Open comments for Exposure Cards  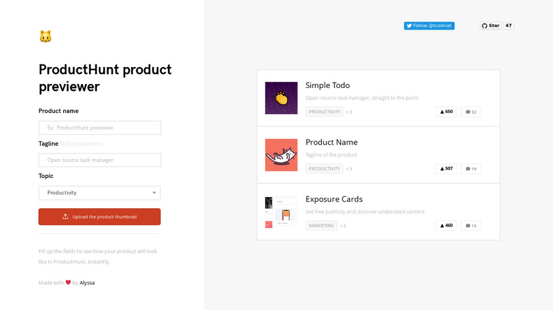(x=471, y=225)
